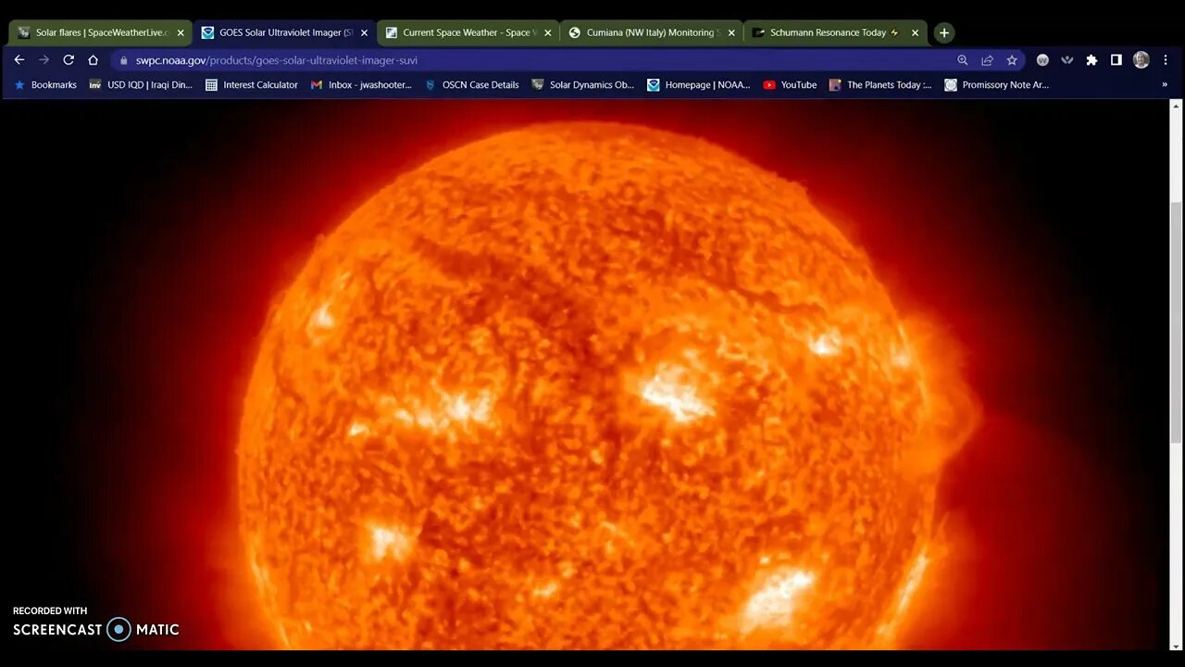Open the Chrome three-dot menu
Screen dimensions: 1185x667
(x=1166, y=60)
